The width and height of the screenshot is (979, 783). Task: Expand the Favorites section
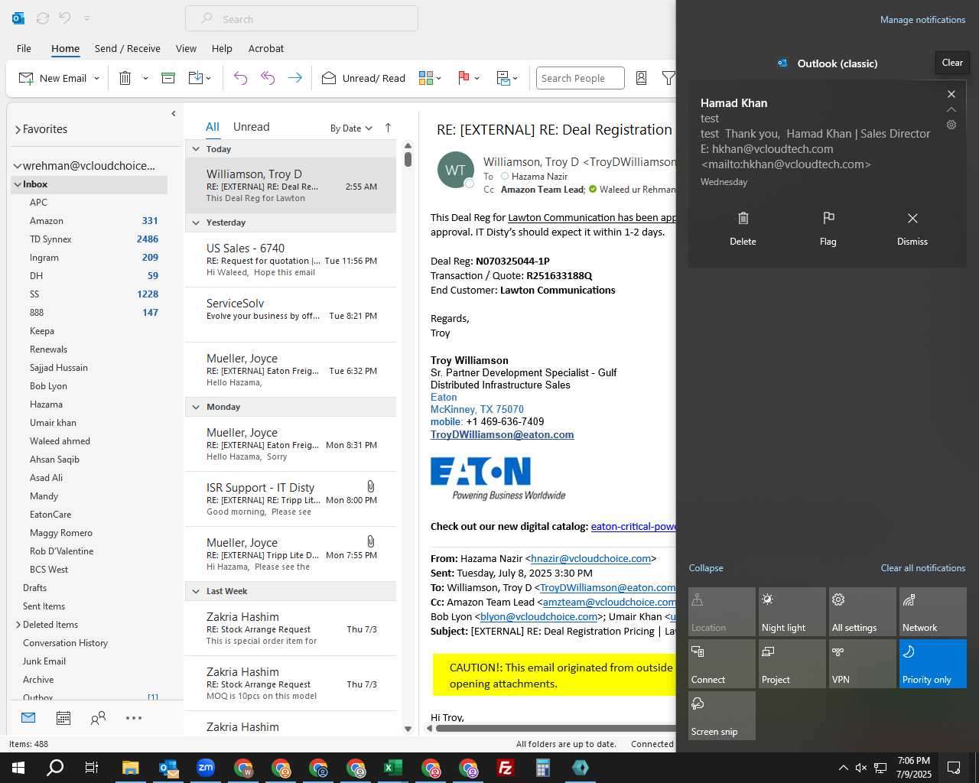18,130
